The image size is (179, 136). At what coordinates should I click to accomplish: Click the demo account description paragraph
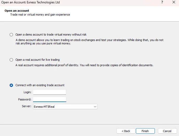(x=89, y=42)
